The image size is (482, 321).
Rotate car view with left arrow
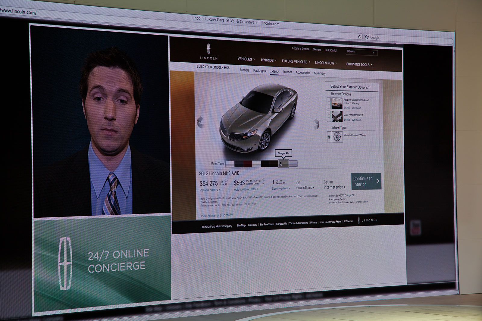click(x=200, y=122)
